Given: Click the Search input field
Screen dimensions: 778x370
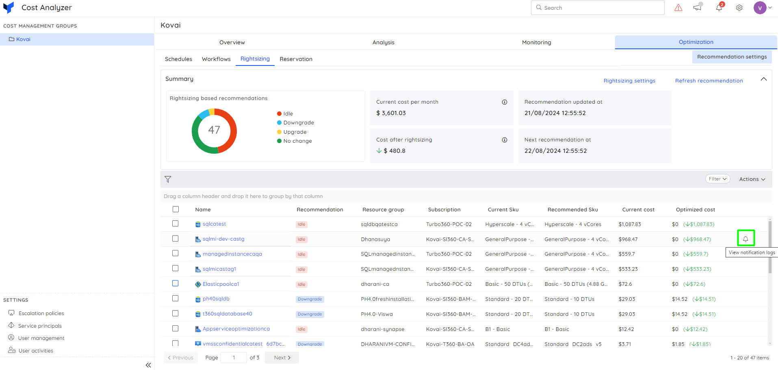Looking at the screenshot, I should coord(597,8).
